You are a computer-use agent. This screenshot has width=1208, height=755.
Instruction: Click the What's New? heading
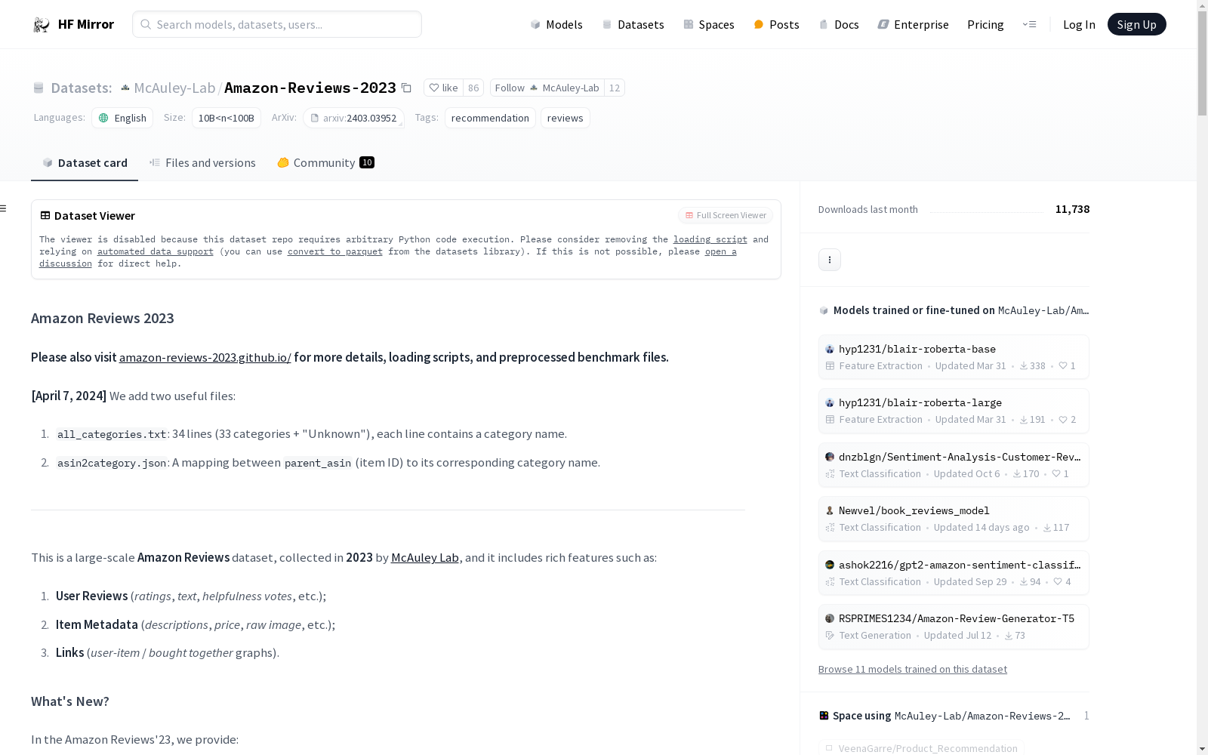point(70,701)
